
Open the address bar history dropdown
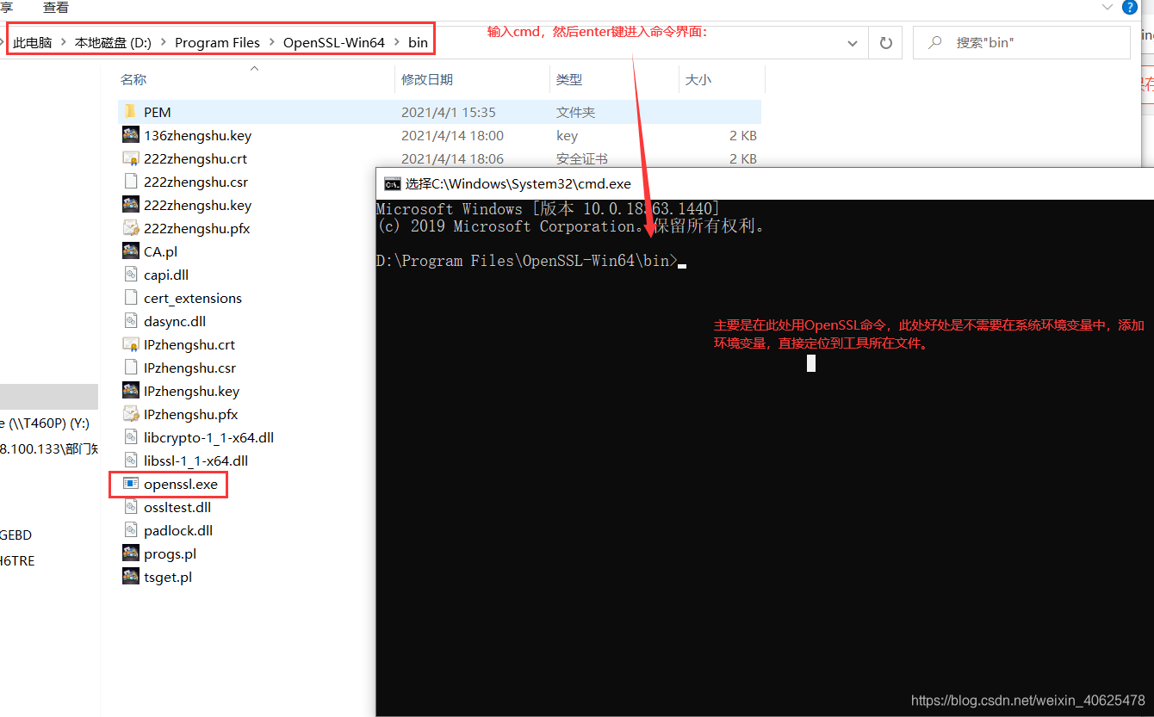coord(853,43)
